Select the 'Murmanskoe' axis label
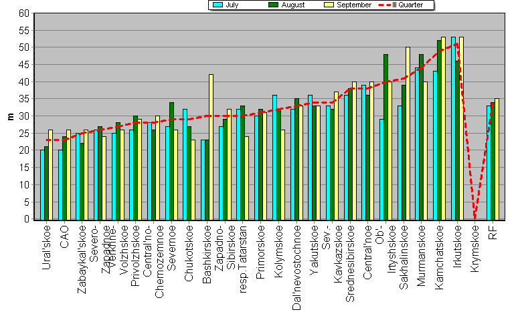 tap(421, 256)
